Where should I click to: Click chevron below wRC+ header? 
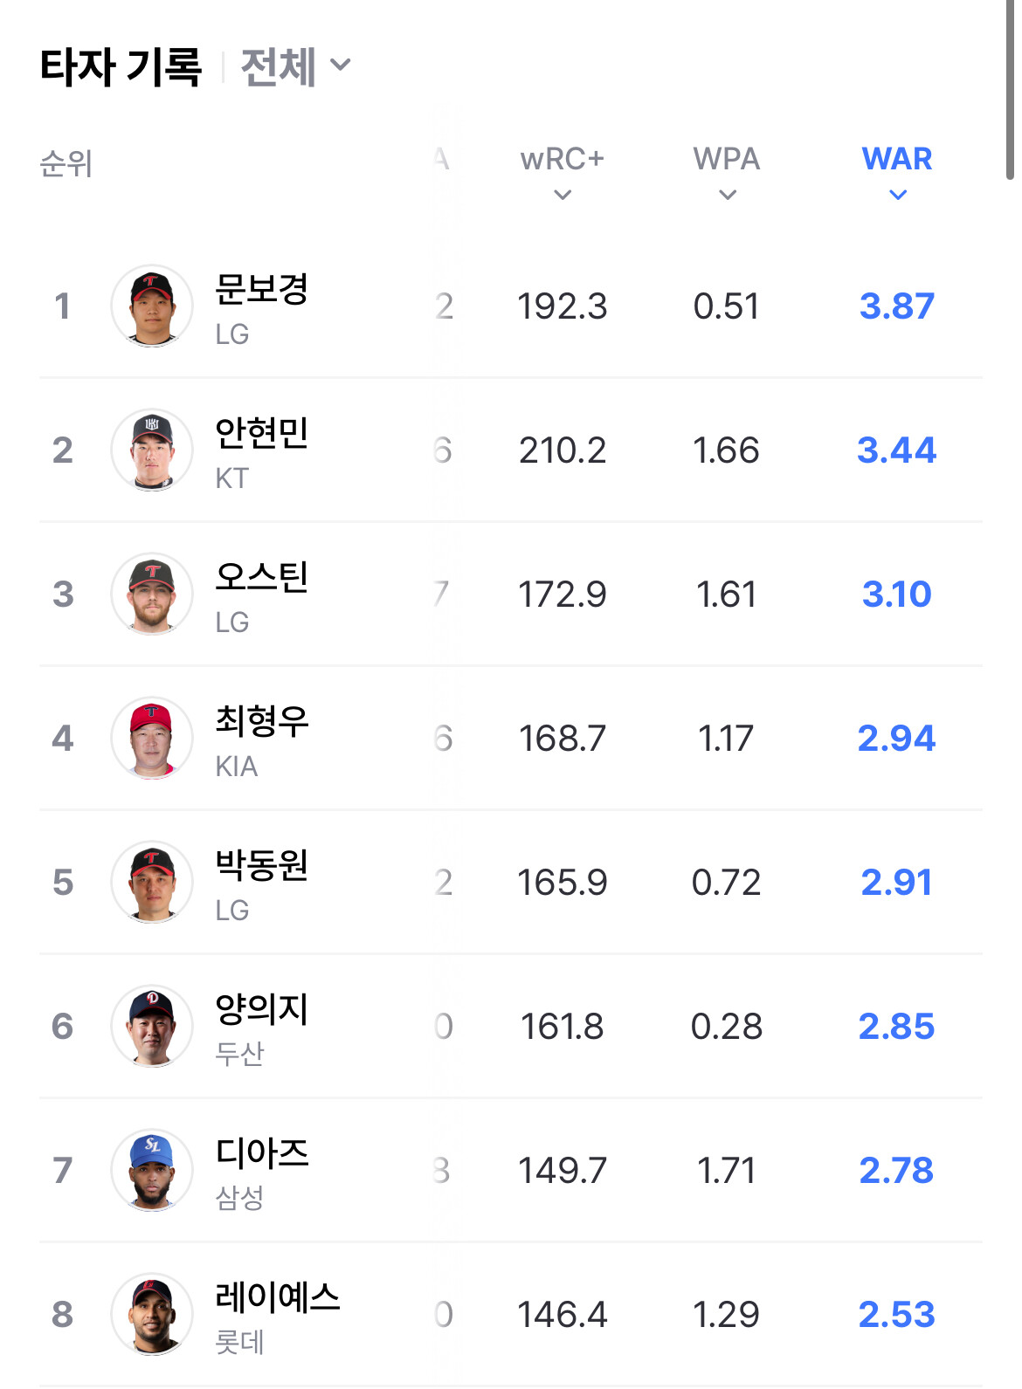click(x=563, y=196)
